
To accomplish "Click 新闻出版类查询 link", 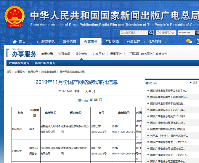I will click(x=45, y=63).
